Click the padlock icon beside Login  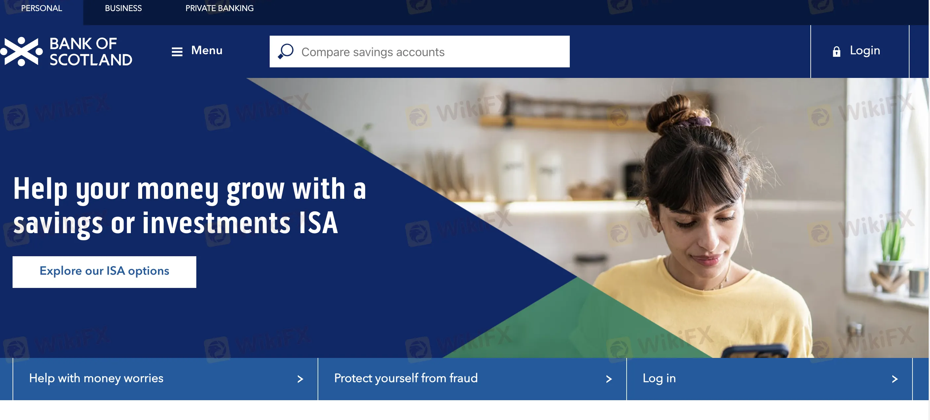836,52
